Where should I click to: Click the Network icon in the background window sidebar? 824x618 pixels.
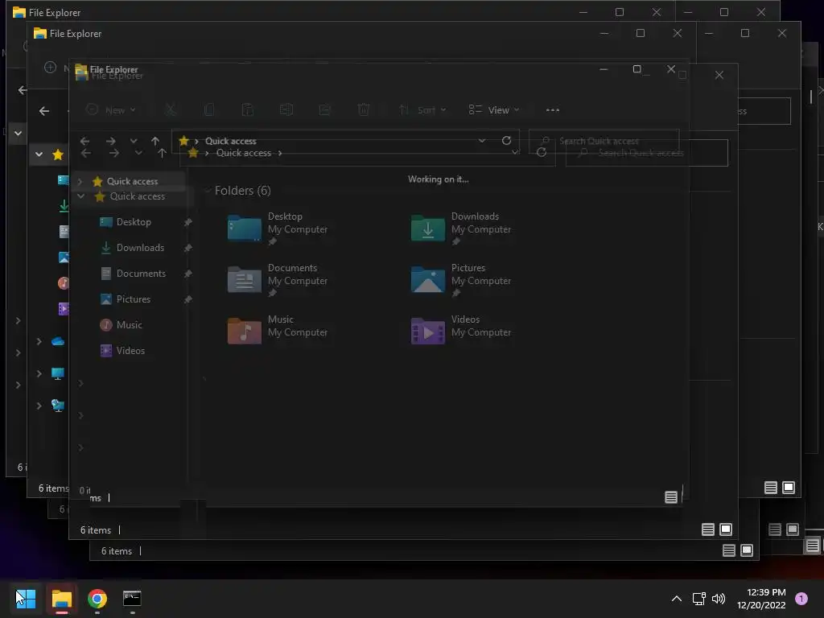(x=58, y=406)
